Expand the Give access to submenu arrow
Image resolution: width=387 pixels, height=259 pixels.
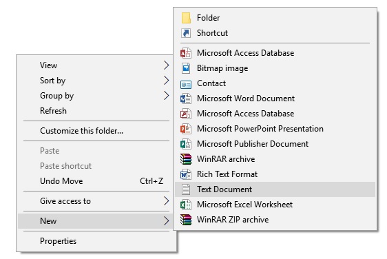pyautogui.click(x=167, y=201)
